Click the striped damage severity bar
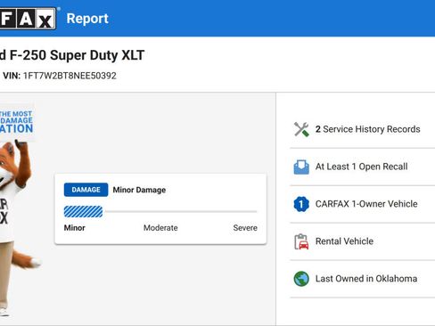Image resolution: width=435 pixels, height=326 pixels. pos(83,212)
